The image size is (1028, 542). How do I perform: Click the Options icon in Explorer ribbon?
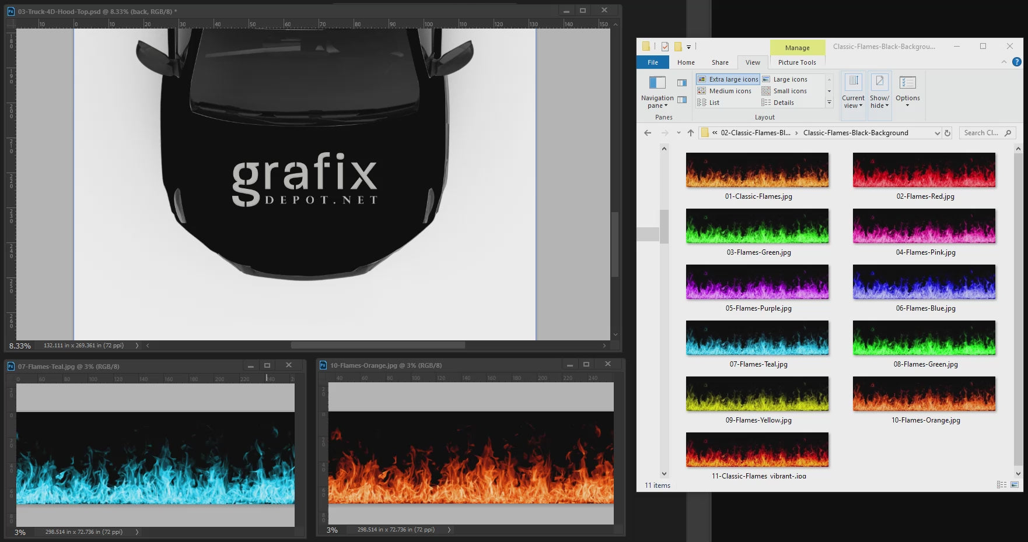click(x=907, y=82)
